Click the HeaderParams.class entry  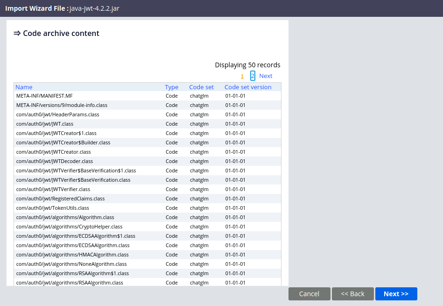click(x=57, y=114)
